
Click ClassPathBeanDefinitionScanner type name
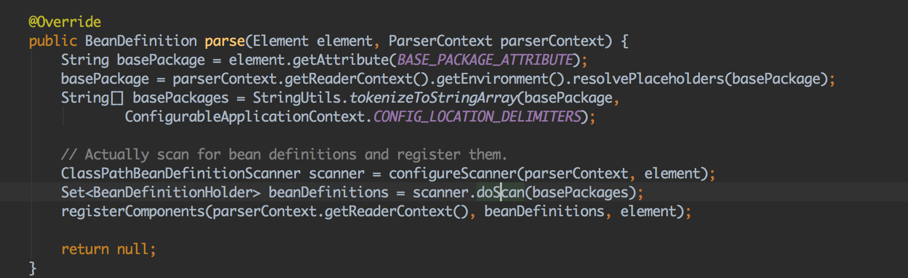coord(181,173)
